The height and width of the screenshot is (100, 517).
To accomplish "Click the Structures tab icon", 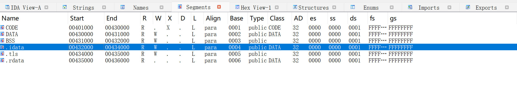I will [x=295, y=7].
